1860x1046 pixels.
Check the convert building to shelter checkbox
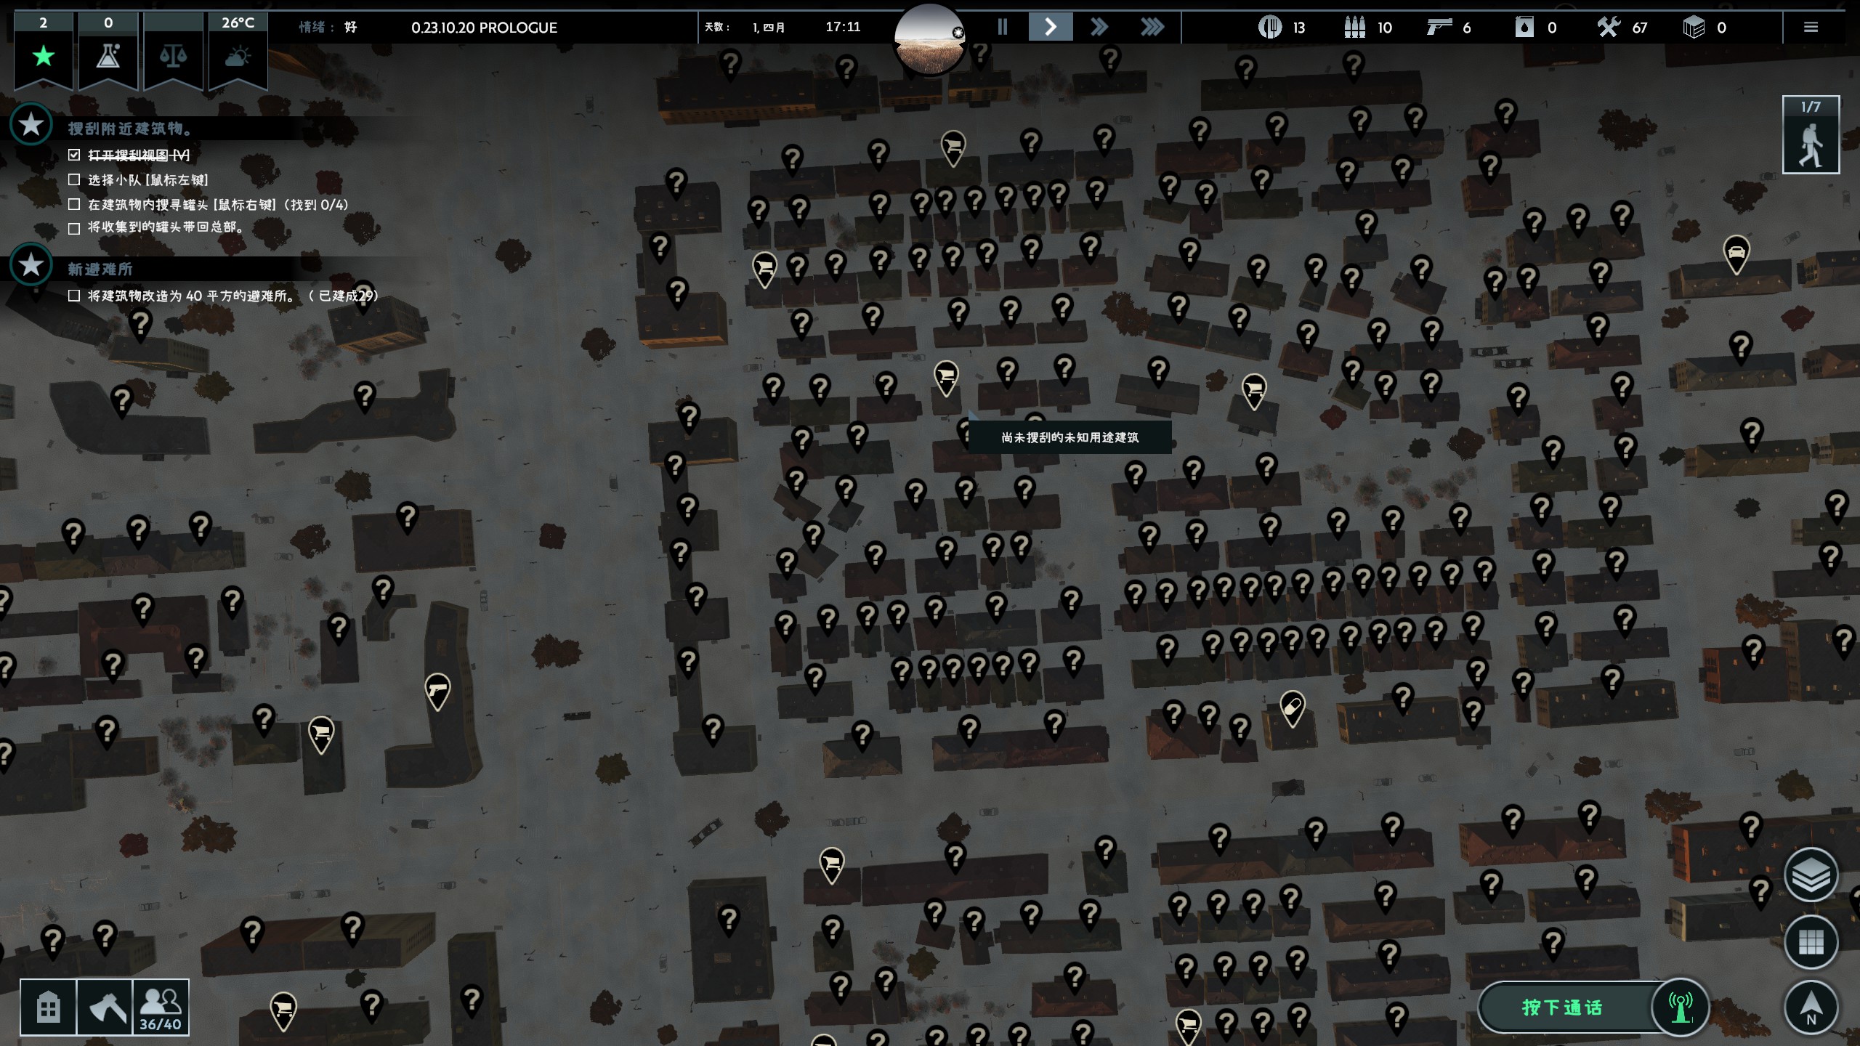tap(74, 296)
